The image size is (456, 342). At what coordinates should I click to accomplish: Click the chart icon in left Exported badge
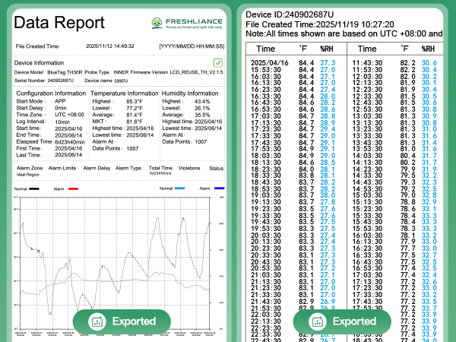(x=97, y=321)
